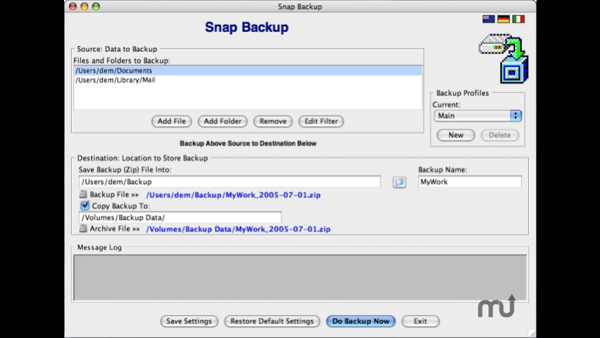Click the zip icon next to Archive File

pos(83,228)
